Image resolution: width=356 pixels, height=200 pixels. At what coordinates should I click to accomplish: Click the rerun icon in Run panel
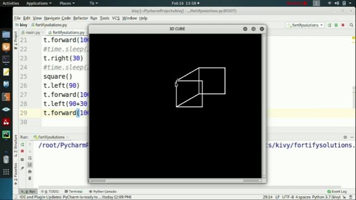[x=22, y=144]
